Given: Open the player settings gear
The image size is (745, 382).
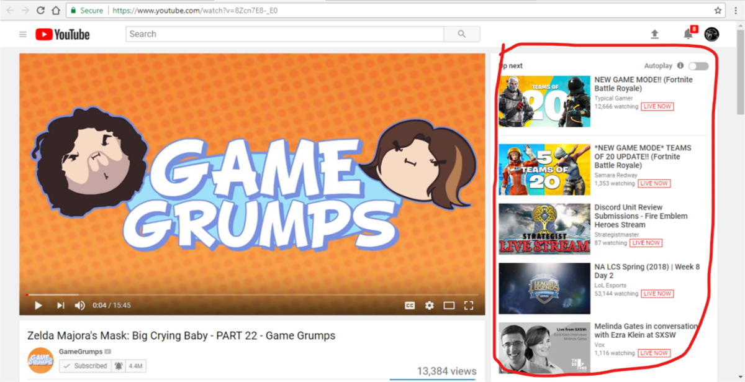Looking at the screenshot, I should click(429, 305).
